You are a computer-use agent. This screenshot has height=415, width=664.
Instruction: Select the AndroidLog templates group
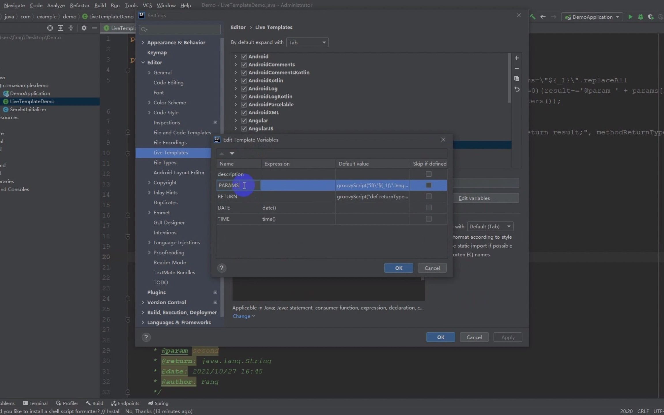[263, 88]
